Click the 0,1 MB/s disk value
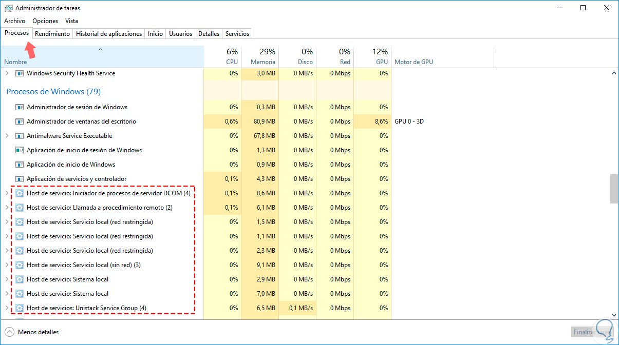The width and height of the screenshot is (619, 345). point(301,308)
